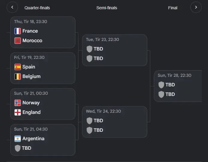Click the Norway team name
Screen dimensions: 208x162
[31, 103]
